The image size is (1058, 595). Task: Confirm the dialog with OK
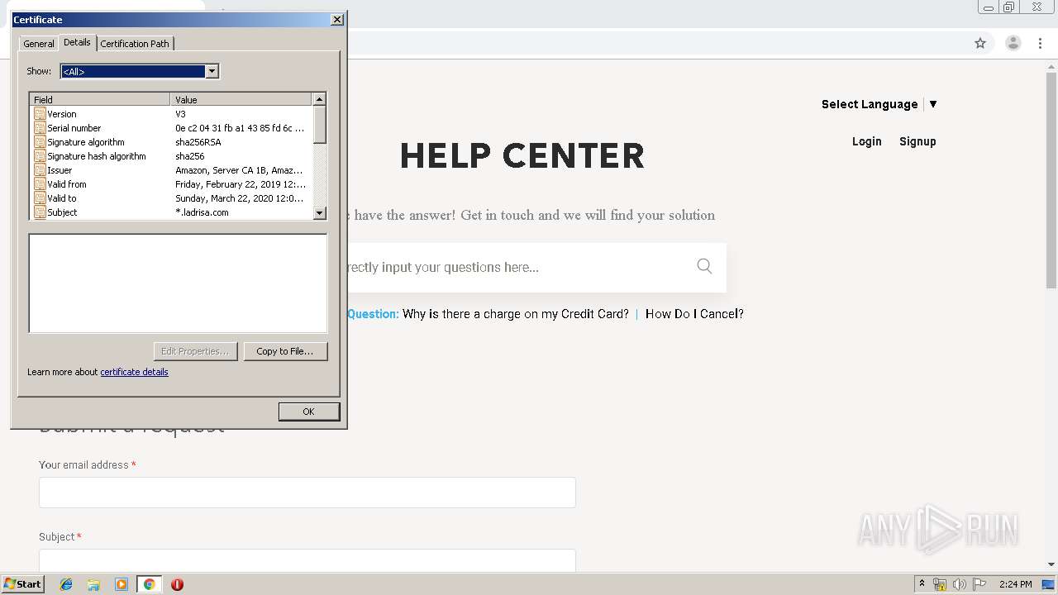pos(308,412)
